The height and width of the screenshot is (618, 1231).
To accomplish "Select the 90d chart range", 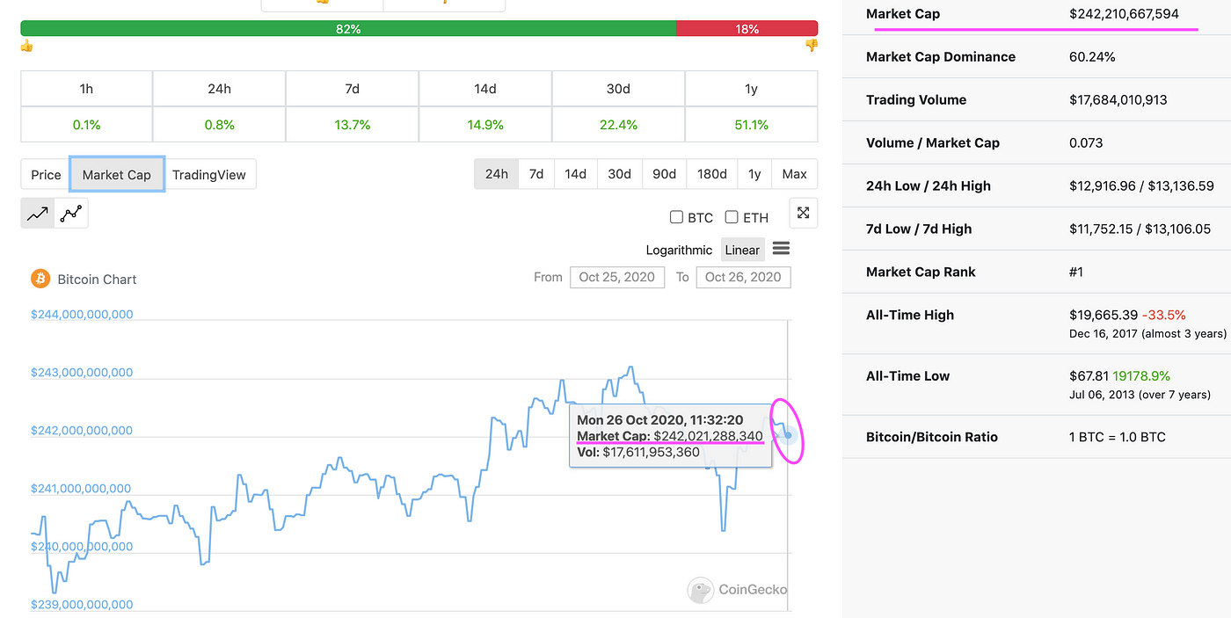I will point(665,173).
